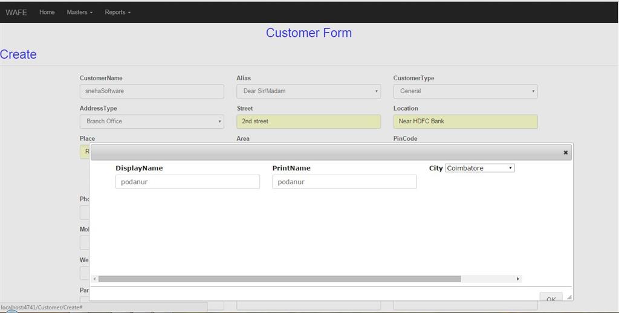This screenshot has width=619, height=313.
Task: Click the scrollbar's left arrow
Action: tap(95, 279)
